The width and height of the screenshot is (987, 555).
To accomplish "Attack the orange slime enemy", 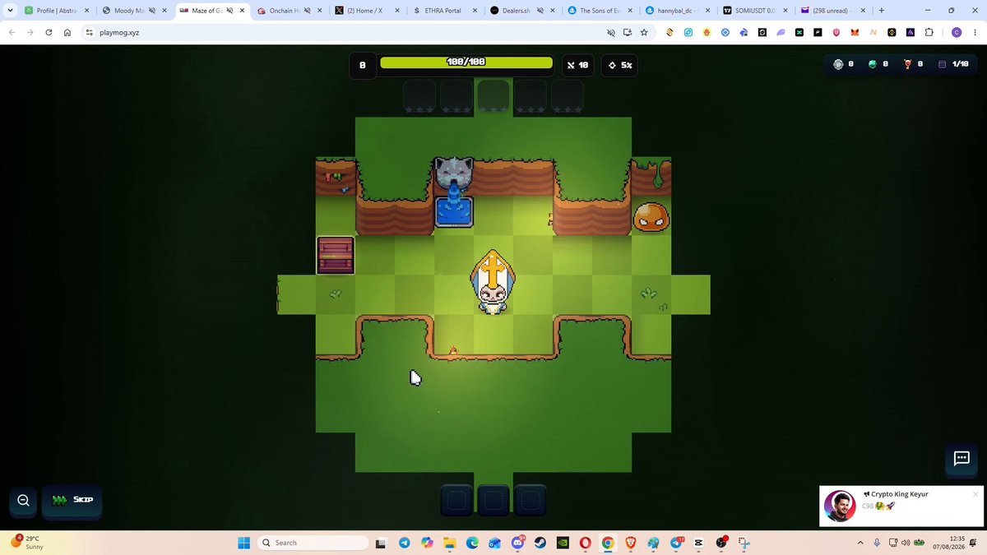I will point(651,216).
